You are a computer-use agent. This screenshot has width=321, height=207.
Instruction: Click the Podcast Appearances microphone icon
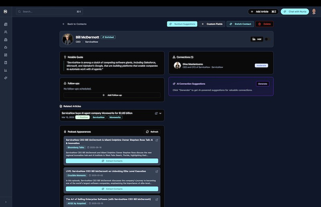[x=65, y=132]
